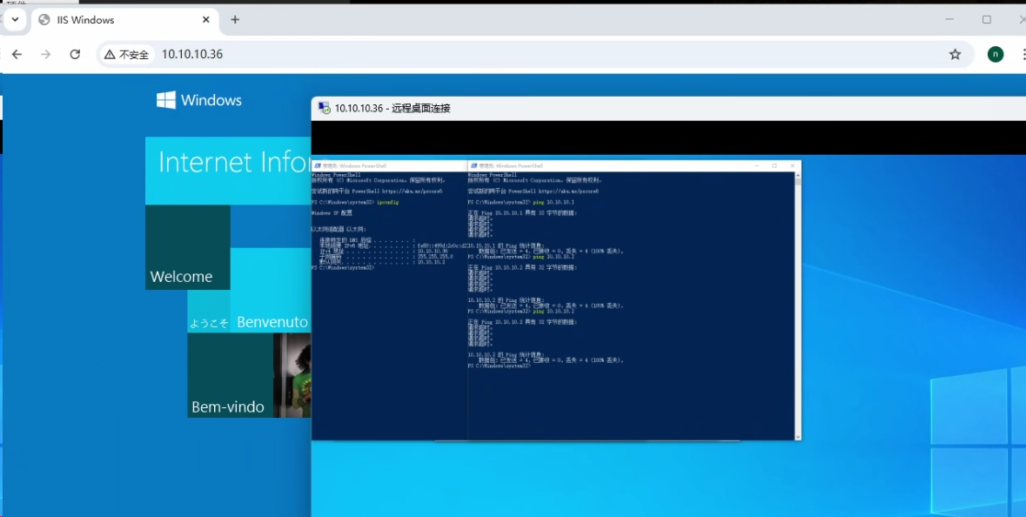Bookmark this page with the star icon
Screen dimensions: 1026x517
(955, 54)
